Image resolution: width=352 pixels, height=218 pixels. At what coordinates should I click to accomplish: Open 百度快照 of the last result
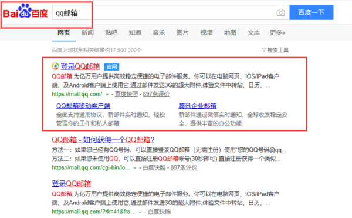point(160,212)
